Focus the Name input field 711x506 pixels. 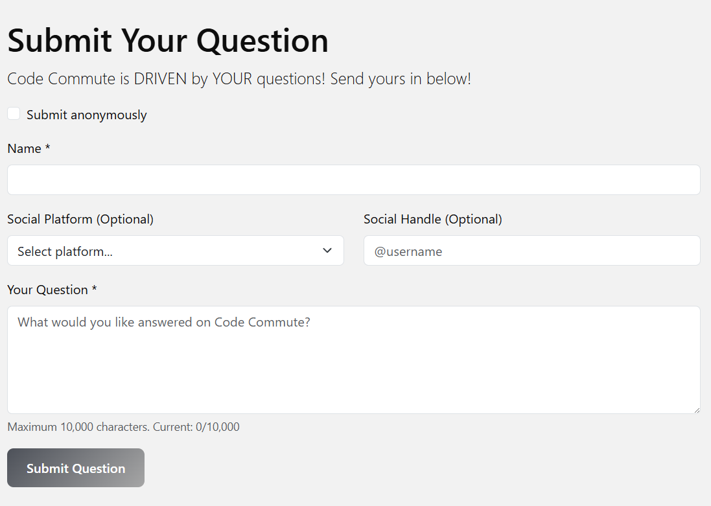(353, 179)
